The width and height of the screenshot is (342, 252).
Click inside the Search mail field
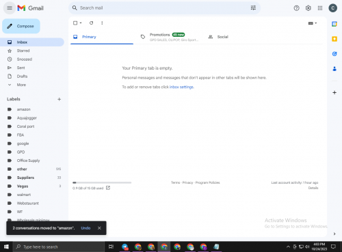pos(164,8)
